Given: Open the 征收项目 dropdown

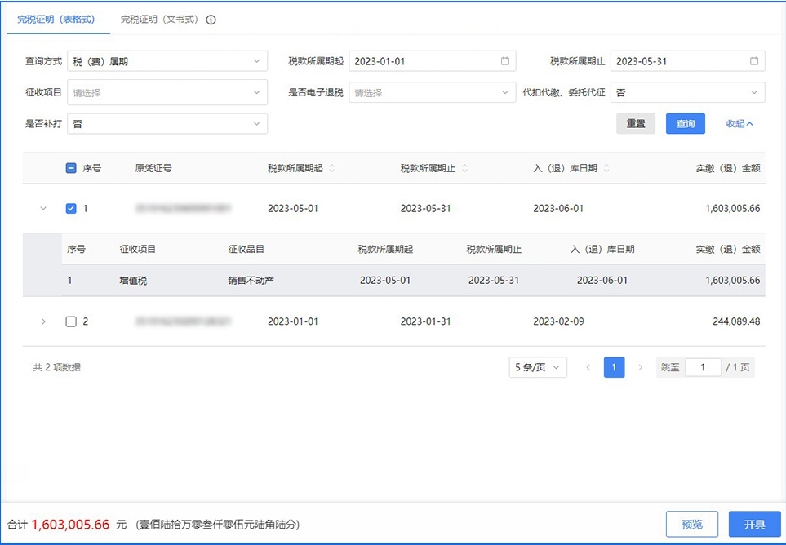Looking at the screenshot, I should click(x=167, y=93).
